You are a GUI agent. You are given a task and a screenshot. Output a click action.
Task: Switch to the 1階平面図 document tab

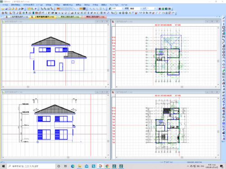[18, 17]
